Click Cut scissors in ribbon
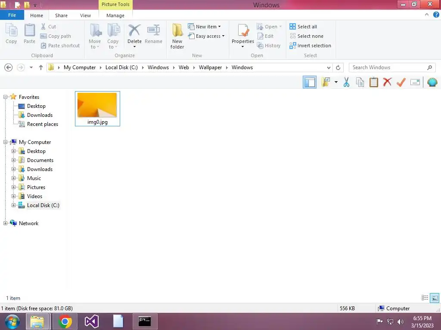 (x=48, y=26)
